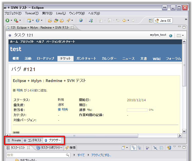Open the タスク・リポジトリー view tab

[x=49, y=148]
